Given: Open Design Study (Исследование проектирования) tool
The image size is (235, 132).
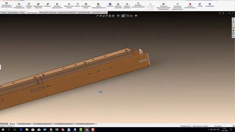Looking at the screenshot, I should pos(7,5).
